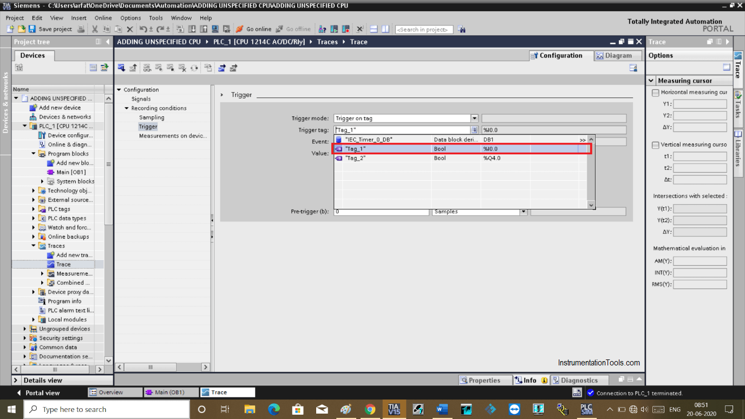Image resolution: width=745 pixels, height=419 pixels.
Task: Click the New project toolbar icon
Action: 11,29
